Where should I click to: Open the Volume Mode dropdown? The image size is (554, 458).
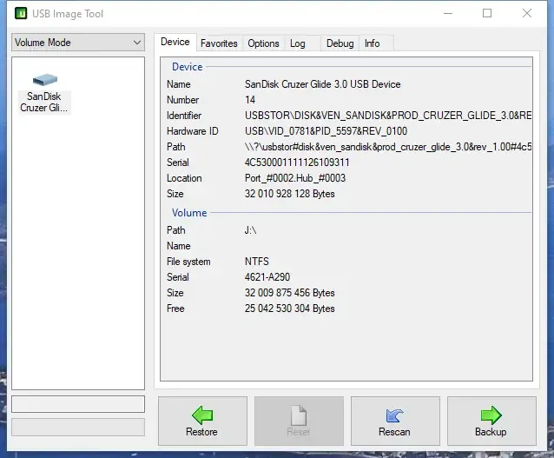(78, 43)
